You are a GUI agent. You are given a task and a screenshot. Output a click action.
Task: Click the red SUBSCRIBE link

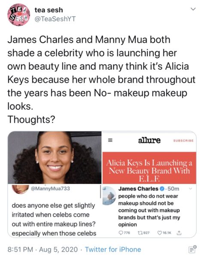[x=183, y=141]
